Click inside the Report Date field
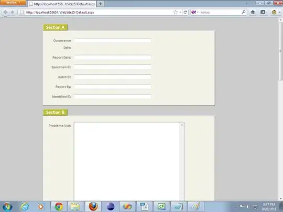The height and width of the screenshot is (212, 283). (x=113, y=58)
